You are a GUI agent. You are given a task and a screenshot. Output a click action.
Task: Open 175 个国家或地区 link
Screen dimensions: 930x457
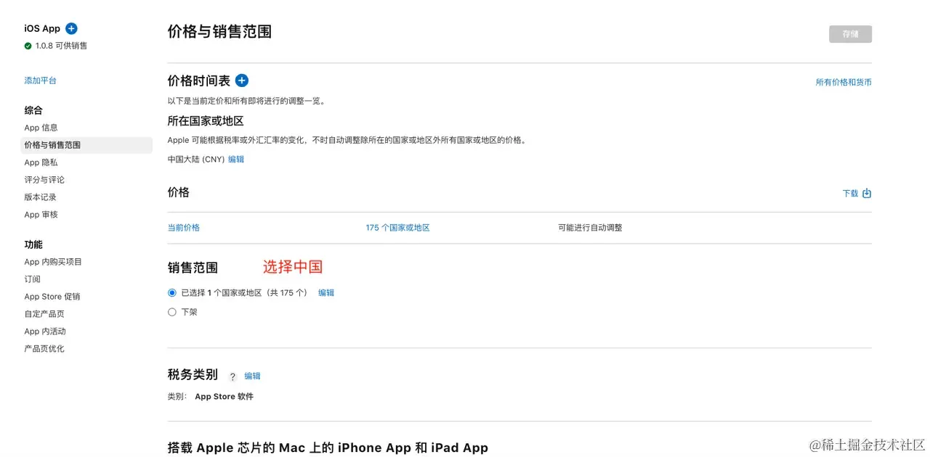click(x=398, y=228)
